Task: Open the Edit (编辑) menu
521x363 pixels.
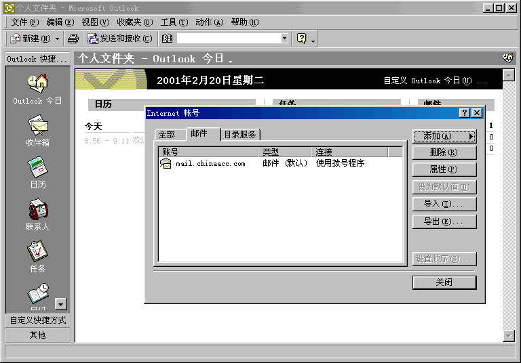Action: (60, 22)
